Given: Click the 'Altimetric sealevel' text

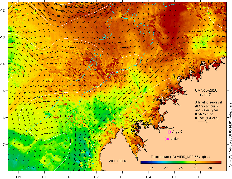Looking at the screenshot, I should pos(209,102).
